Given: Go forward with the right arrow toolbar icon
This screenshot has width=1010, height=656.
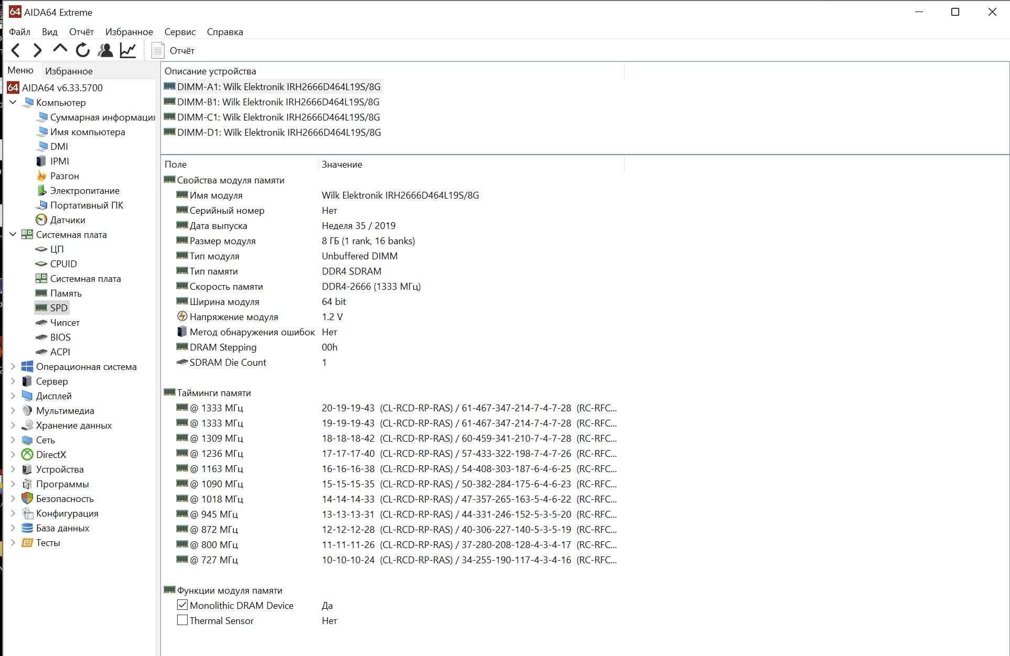Looking at the screenshot, I should point(37,50).
